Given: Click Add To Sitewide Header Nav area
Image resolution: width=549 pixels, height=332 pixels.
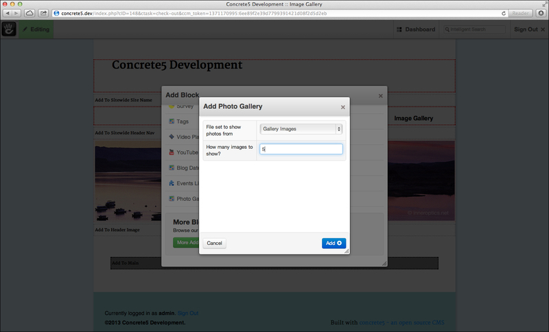Looking at the screenshot, I should tap(125, 133).
